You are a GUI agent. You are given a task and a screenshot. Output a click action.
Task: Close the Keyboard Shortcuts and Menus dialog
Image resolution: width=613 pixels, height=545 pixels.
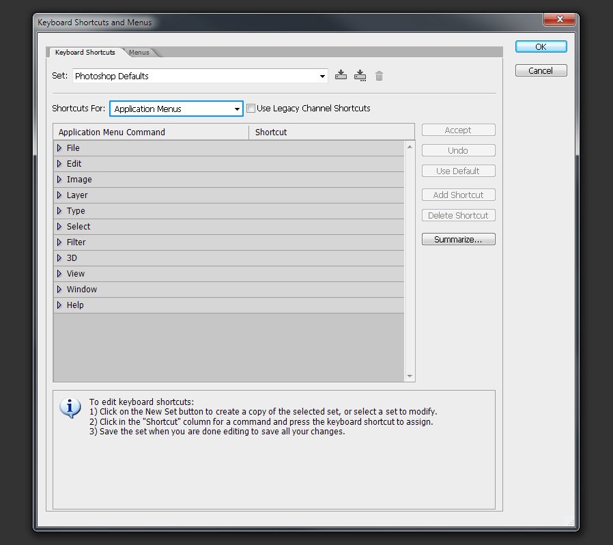click(560, 18)
